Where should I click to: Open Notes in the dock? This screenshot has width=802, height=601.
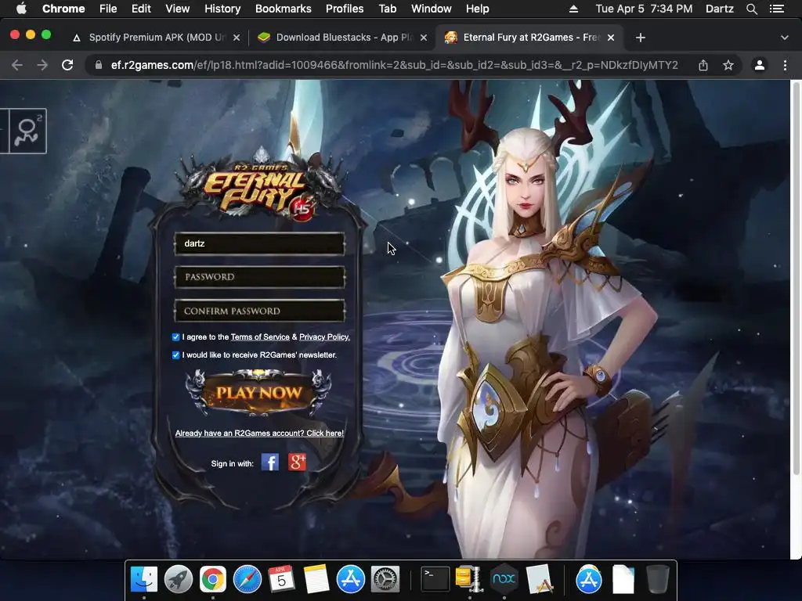[316, 579]
